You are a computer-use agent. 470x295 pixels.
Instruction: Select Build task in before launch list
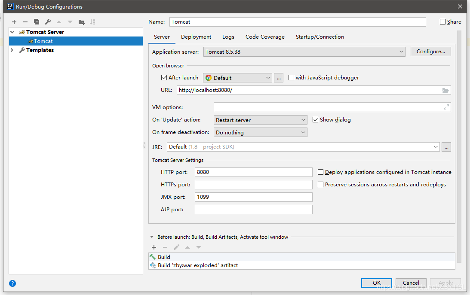coord(302,257)
